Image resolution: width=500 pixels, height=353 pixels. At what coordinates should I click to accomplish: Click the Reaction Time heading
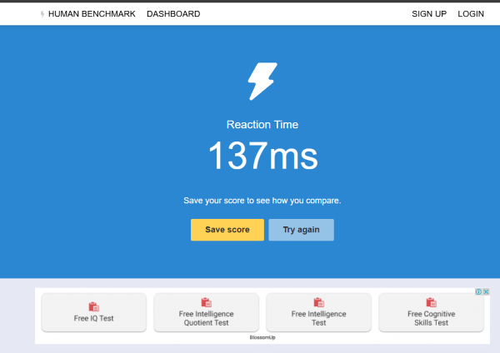tap(262, 125)
